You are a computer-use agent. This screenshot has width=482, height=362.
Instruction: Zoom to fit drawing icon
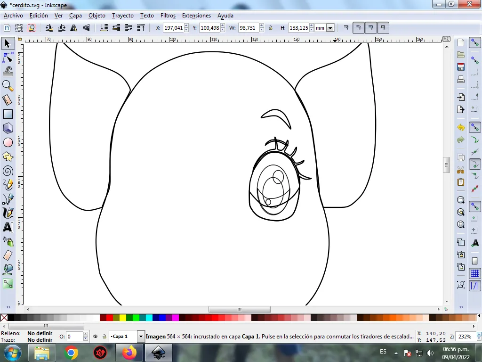(x=460, y=212)
